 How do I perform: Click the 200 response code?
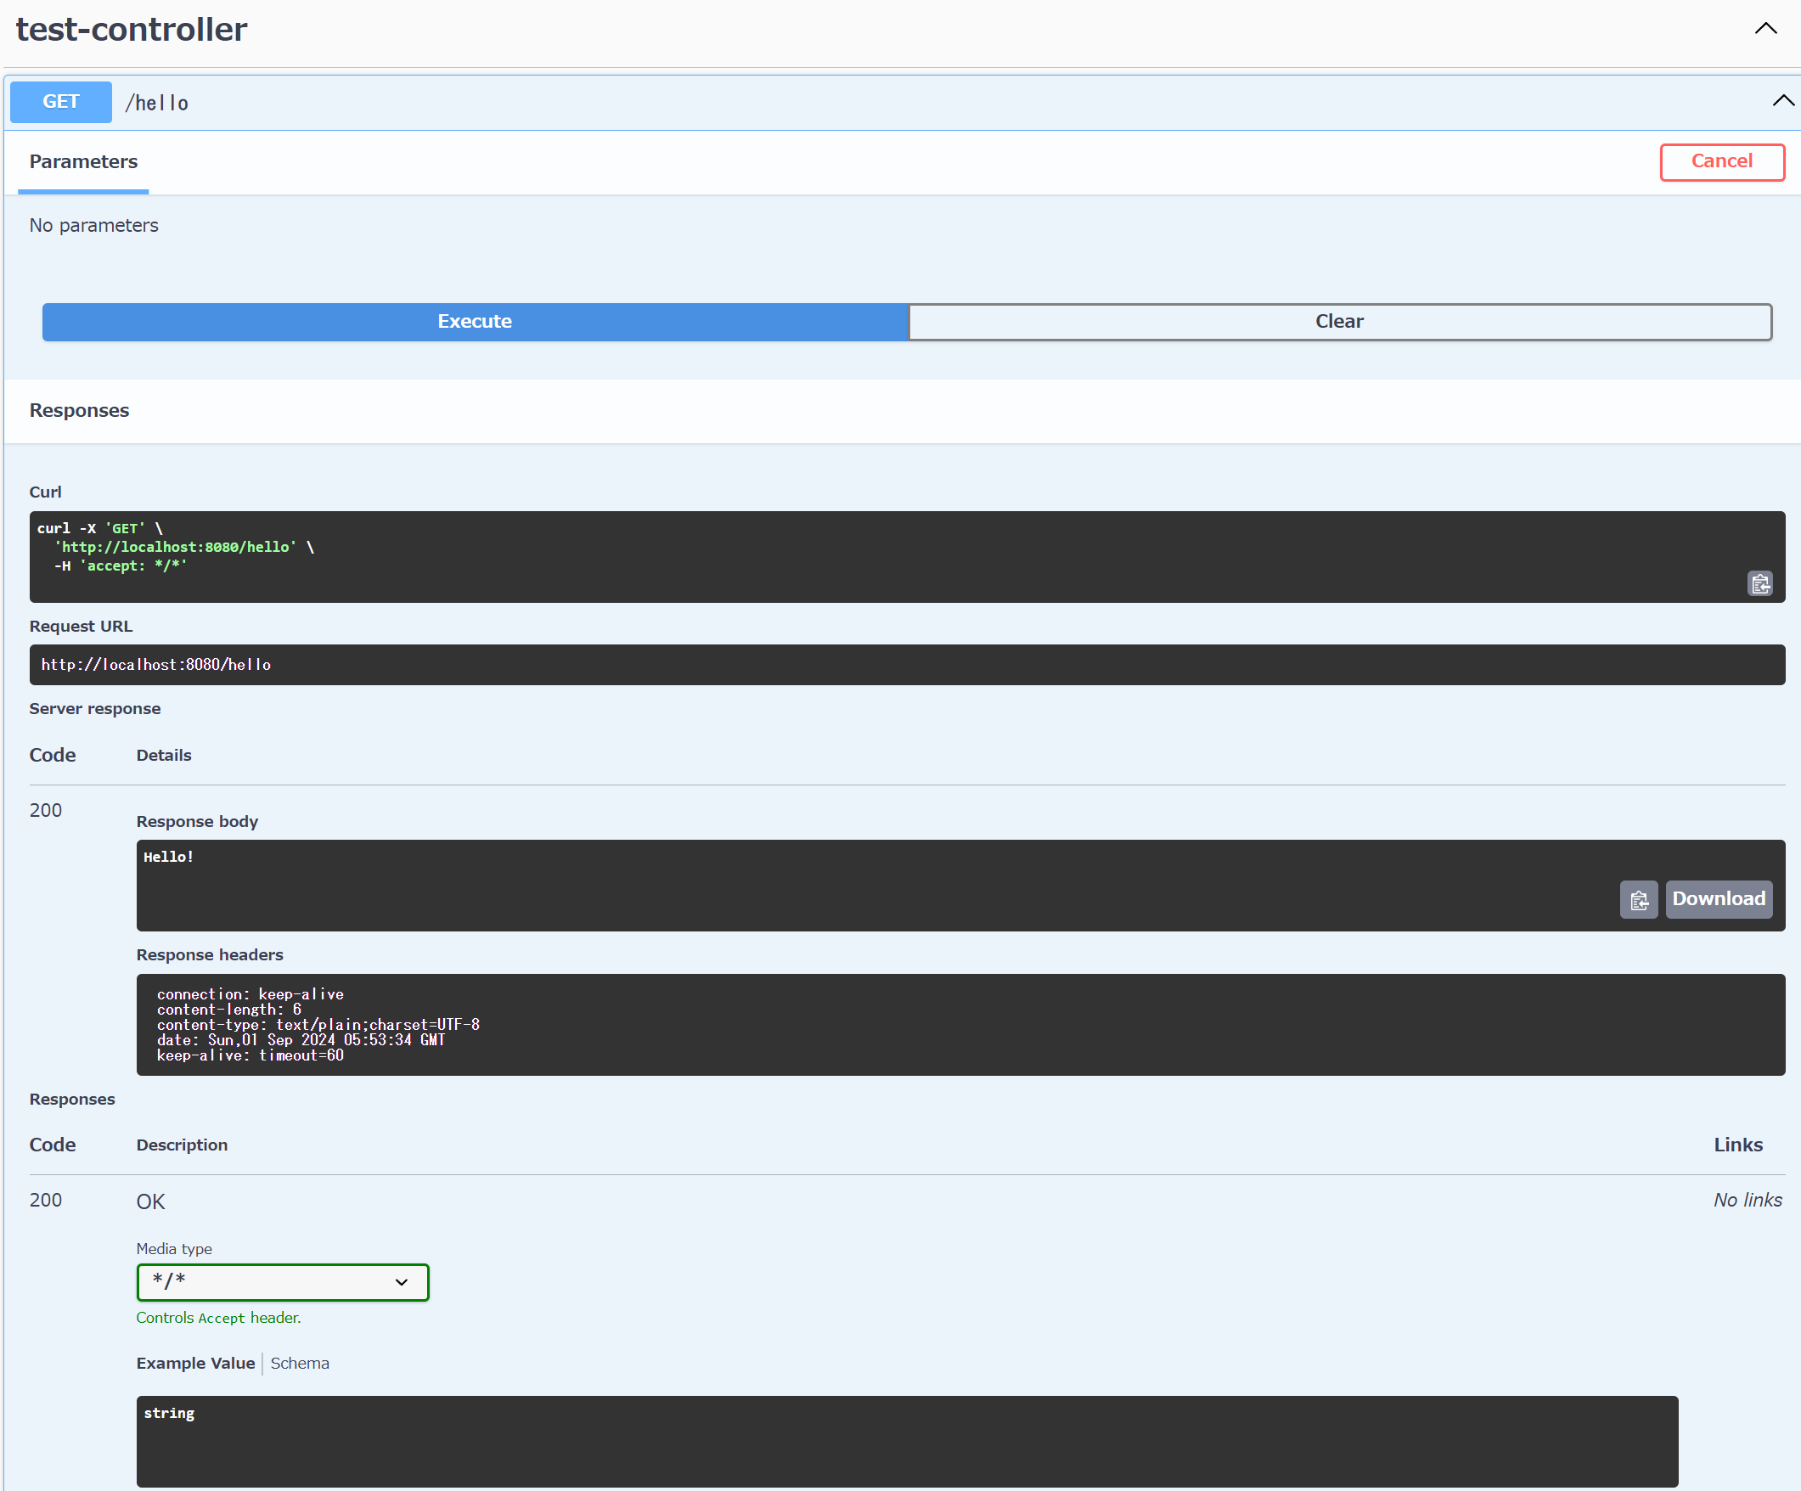[x=46, y=809]
